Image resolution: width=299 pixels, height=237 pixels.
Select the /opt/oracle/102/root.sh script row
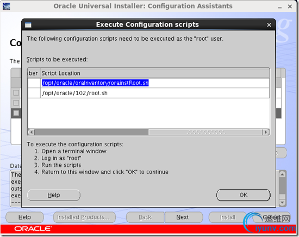(148, 93)
